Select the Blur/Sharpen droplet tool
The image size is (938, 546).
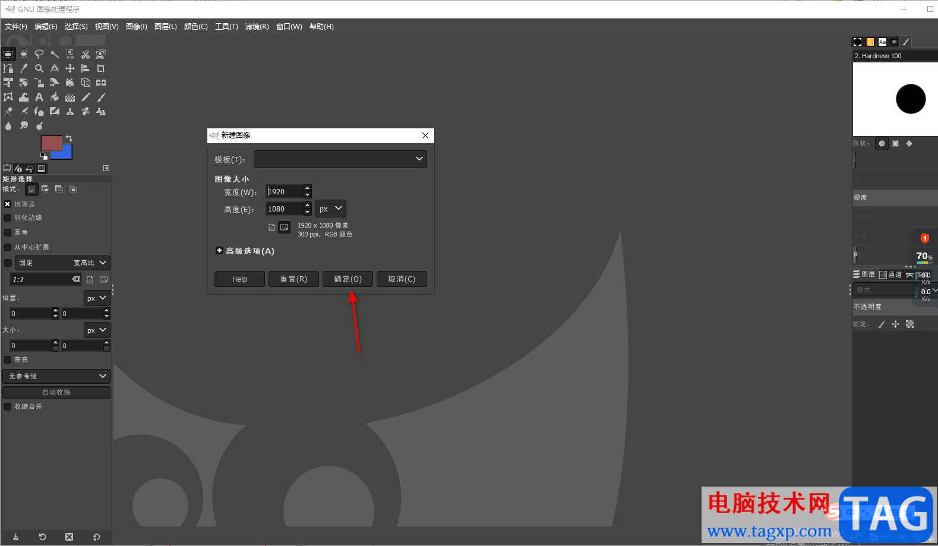[x=8, y=125]
